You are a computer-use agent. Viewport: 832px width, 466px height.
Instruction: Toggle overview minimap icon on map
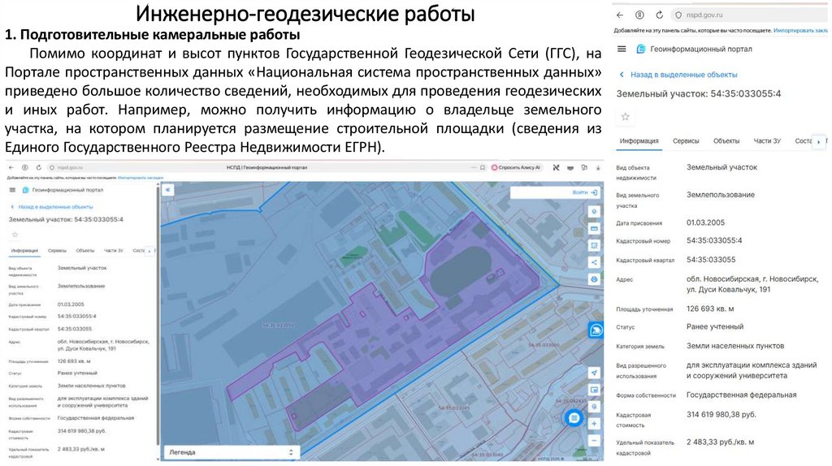(x=594, y=390)
